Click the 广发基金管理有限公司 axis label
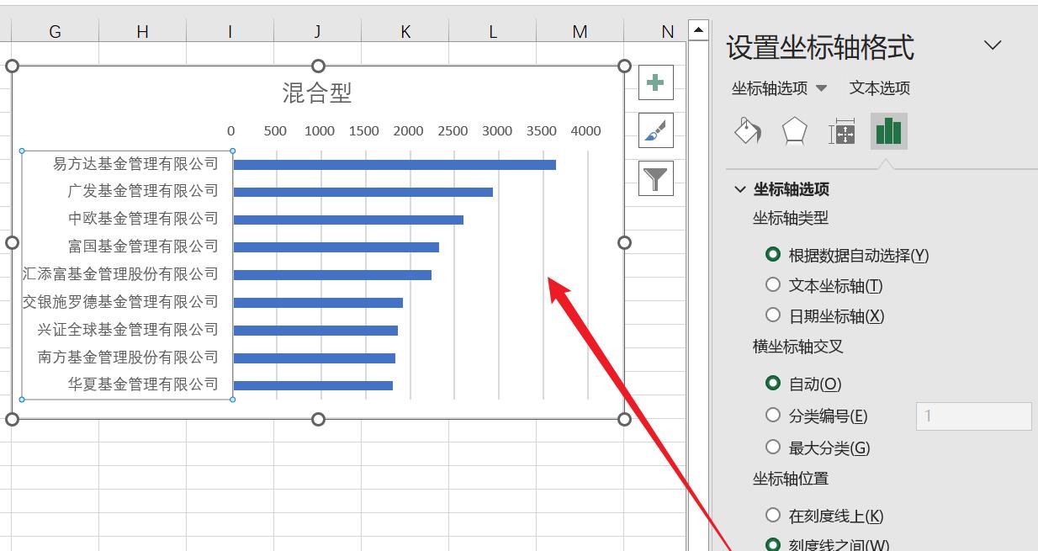1038x551 pixels. coord(143,190)
